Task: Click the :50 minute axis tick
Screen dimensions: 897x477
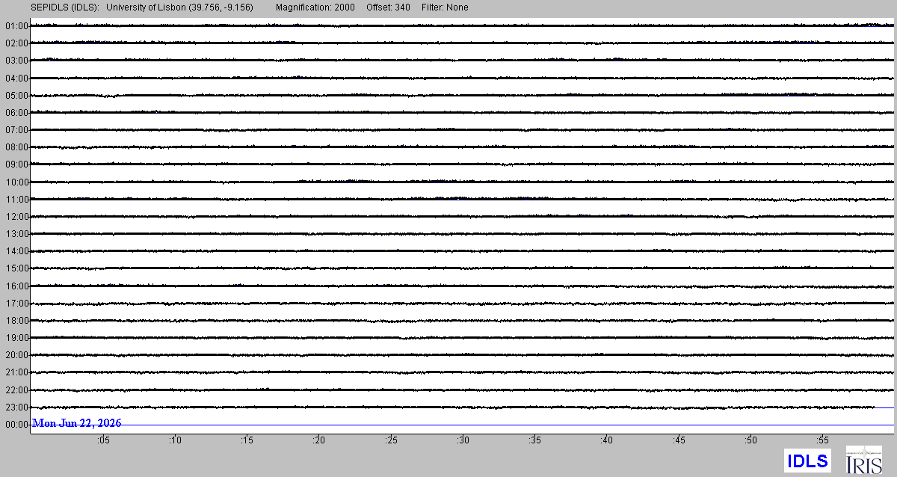Action: click(750, 441)
